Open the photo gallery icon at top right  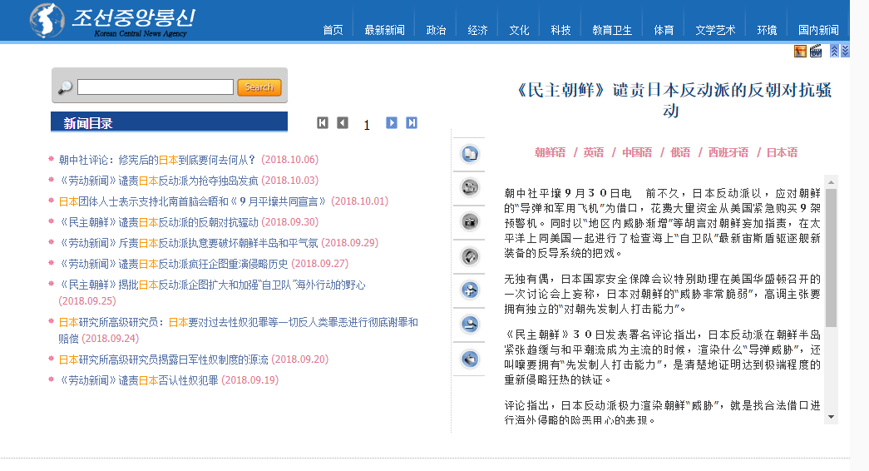(800, 51)
